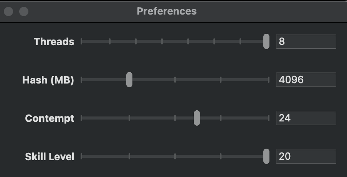The height and width of the screenshot is (177, 347).
Task: Click the rightmost tick of Contempt slider
Action: (269, 118)
